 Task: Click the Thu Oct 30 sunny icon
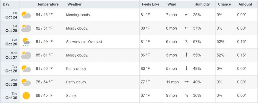point(26,96)
